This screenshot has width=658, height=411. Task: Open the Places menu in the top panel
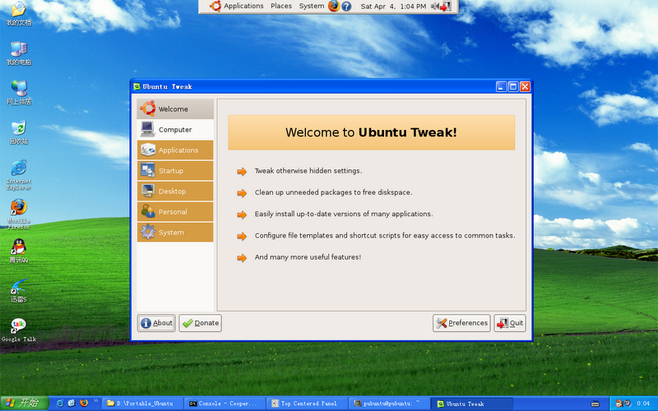pos(280,6)
